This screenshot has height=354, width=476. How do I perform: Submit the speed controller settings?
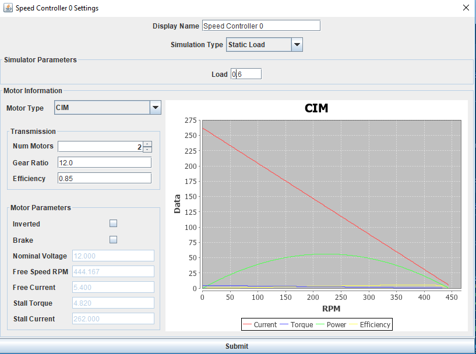tap(237, 346)
